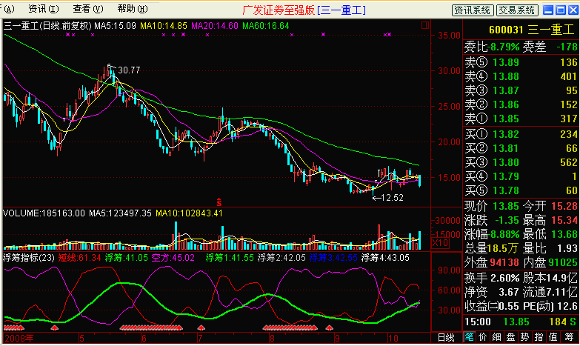580x346 pixels.
Task: Click the 短线:61.34 indicator value
Action: pos(79,258)
